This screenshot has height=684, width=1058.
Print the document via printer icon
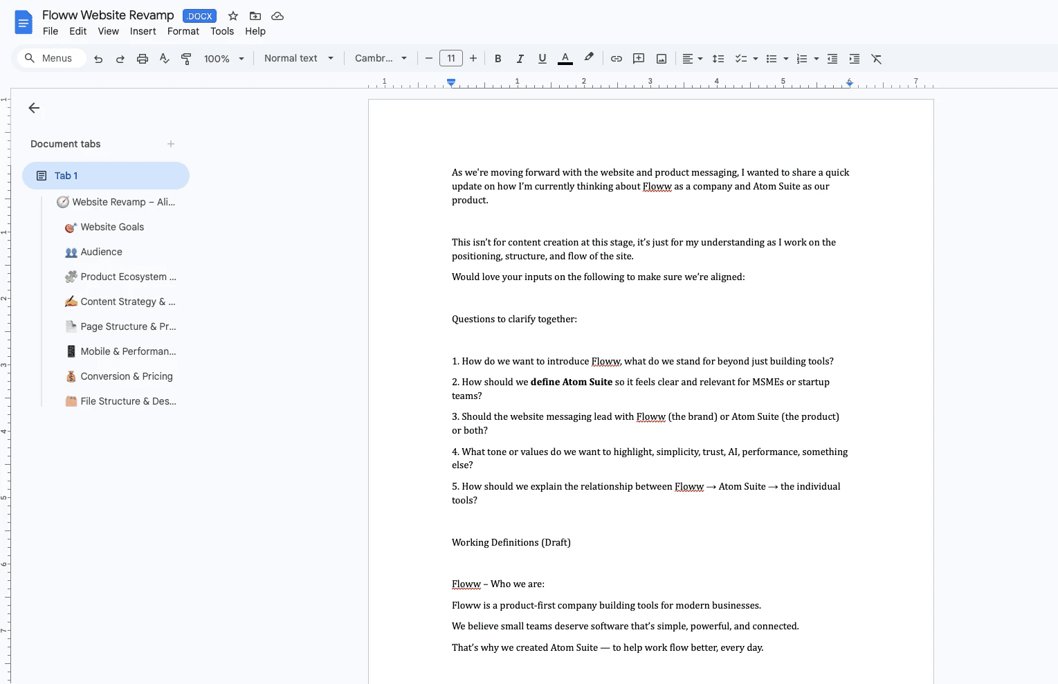click(x=143, y=59)
